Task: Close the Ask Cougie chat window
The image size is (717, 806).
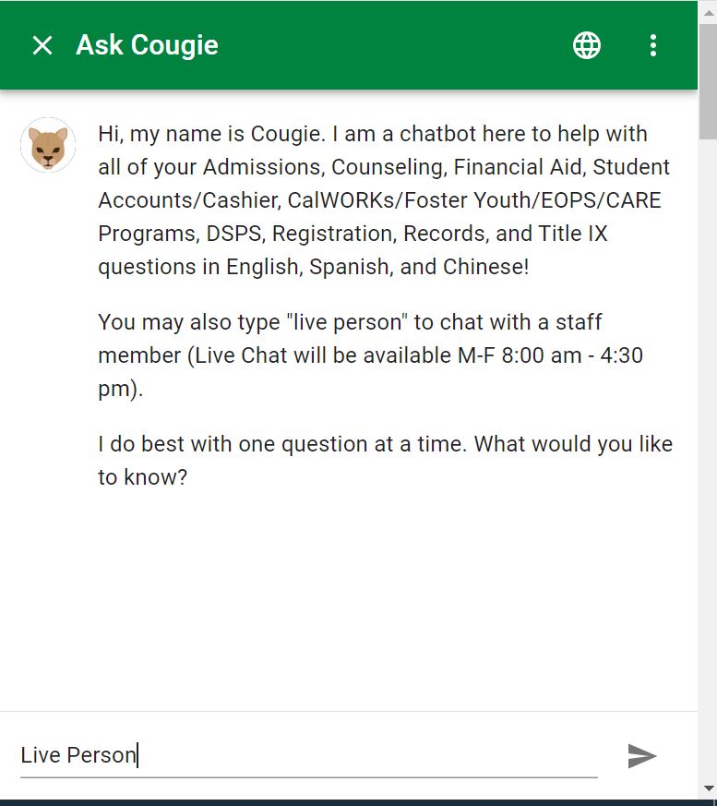Action: click(42, 45)
